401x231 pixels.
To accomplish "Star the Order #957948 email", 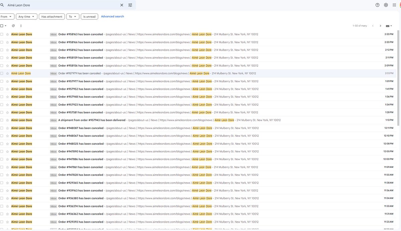I will pos(7,97).
